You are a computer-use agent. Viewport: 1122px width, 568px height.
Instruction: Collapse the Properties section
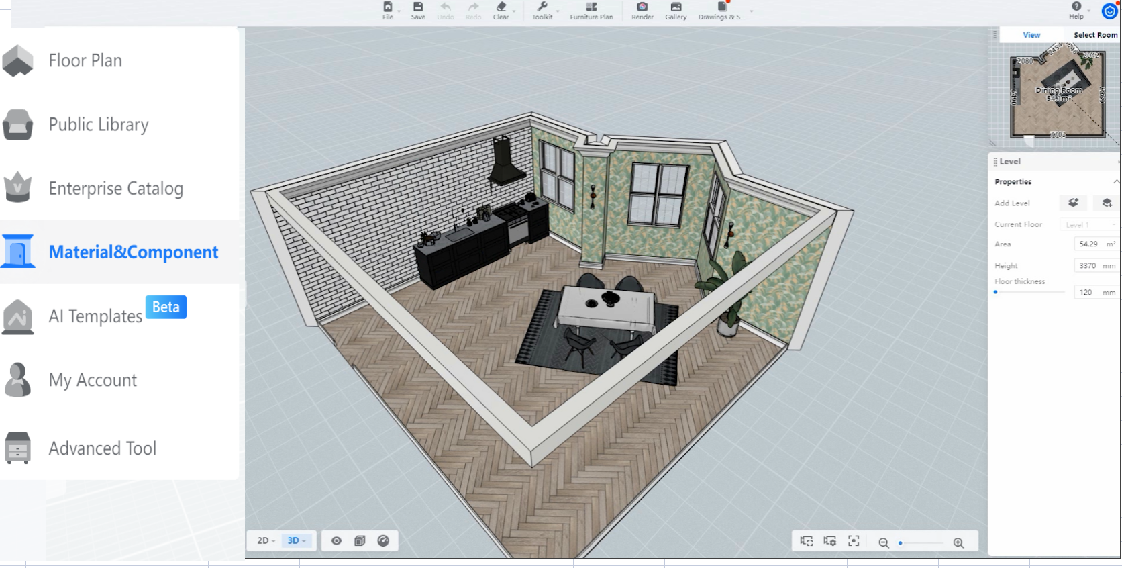point(1115,182)
